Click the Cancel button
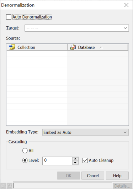The height and width of the screenshot is (189, 133). (x=93, y=175)
